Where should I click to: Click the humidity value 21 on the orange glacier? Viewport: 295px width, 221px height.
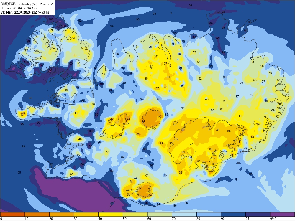pos(143,121)
